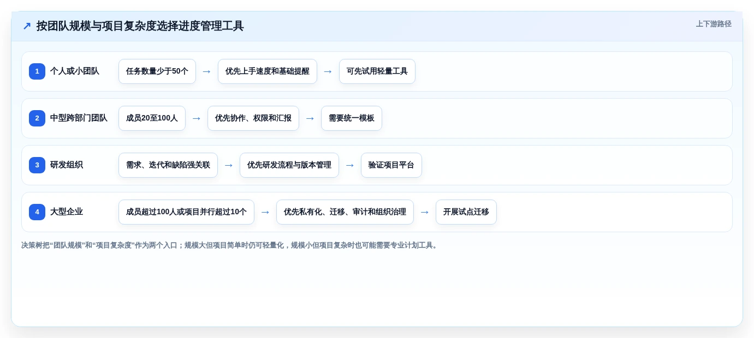Click the 成员20至100人 node
The image size is (754, 338).
(x=152, y=118)
